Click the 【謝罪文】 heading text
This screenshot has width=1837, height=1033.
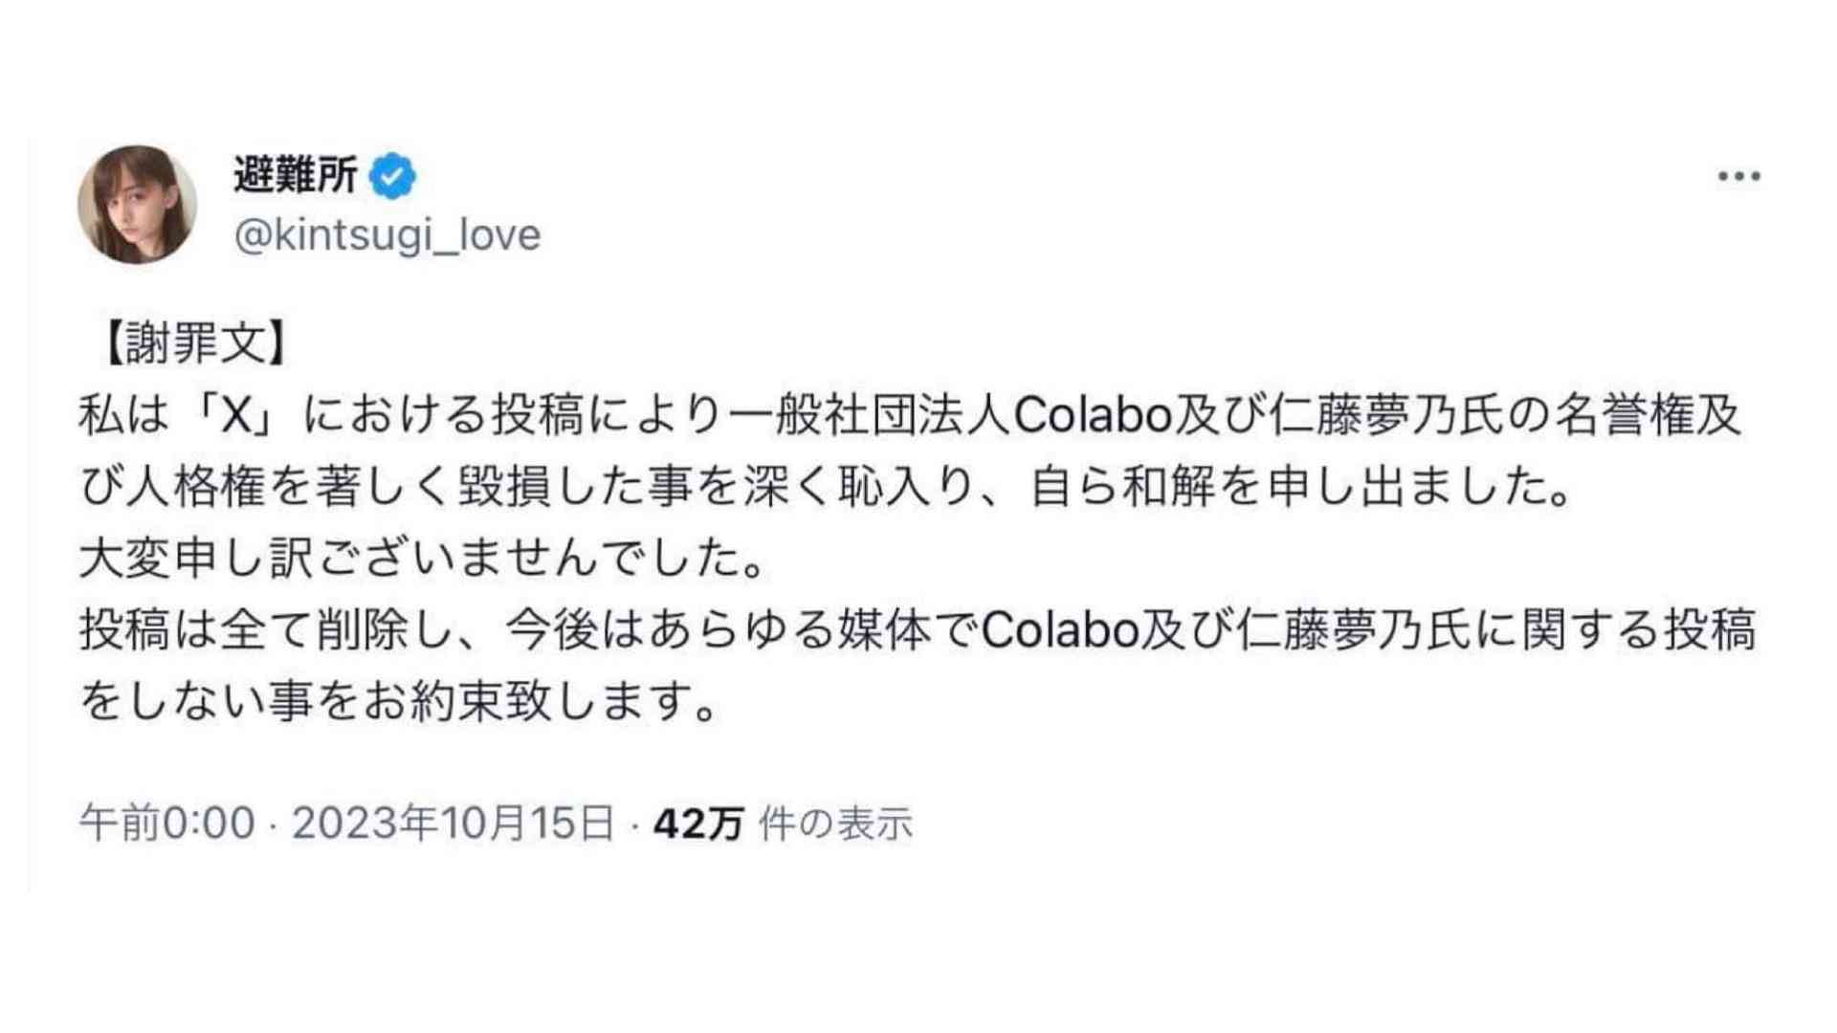[x=192, y=344]
